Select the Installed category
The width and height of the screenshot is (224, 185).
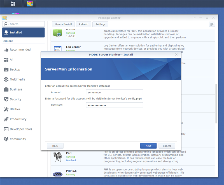tap(24, 32)
